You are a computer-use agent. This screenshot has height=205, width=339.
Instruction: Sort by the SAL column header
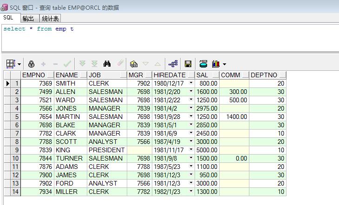point(207,75)
